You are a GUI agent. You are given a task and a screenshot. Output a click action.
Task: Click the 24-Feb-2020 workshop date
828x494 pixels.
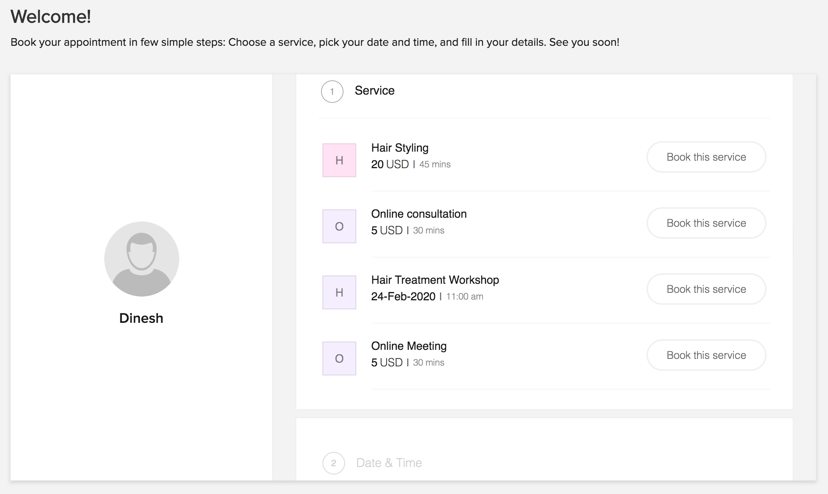pos(403,297)
